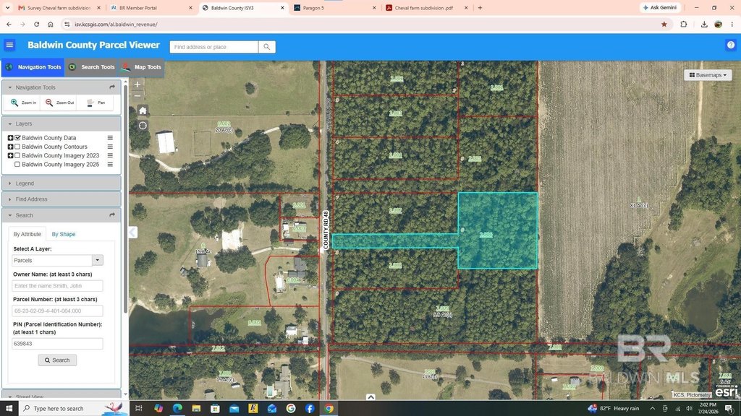The image size is (741, 416).
Task: Open the help question mark icon
Action: (731, 45)
